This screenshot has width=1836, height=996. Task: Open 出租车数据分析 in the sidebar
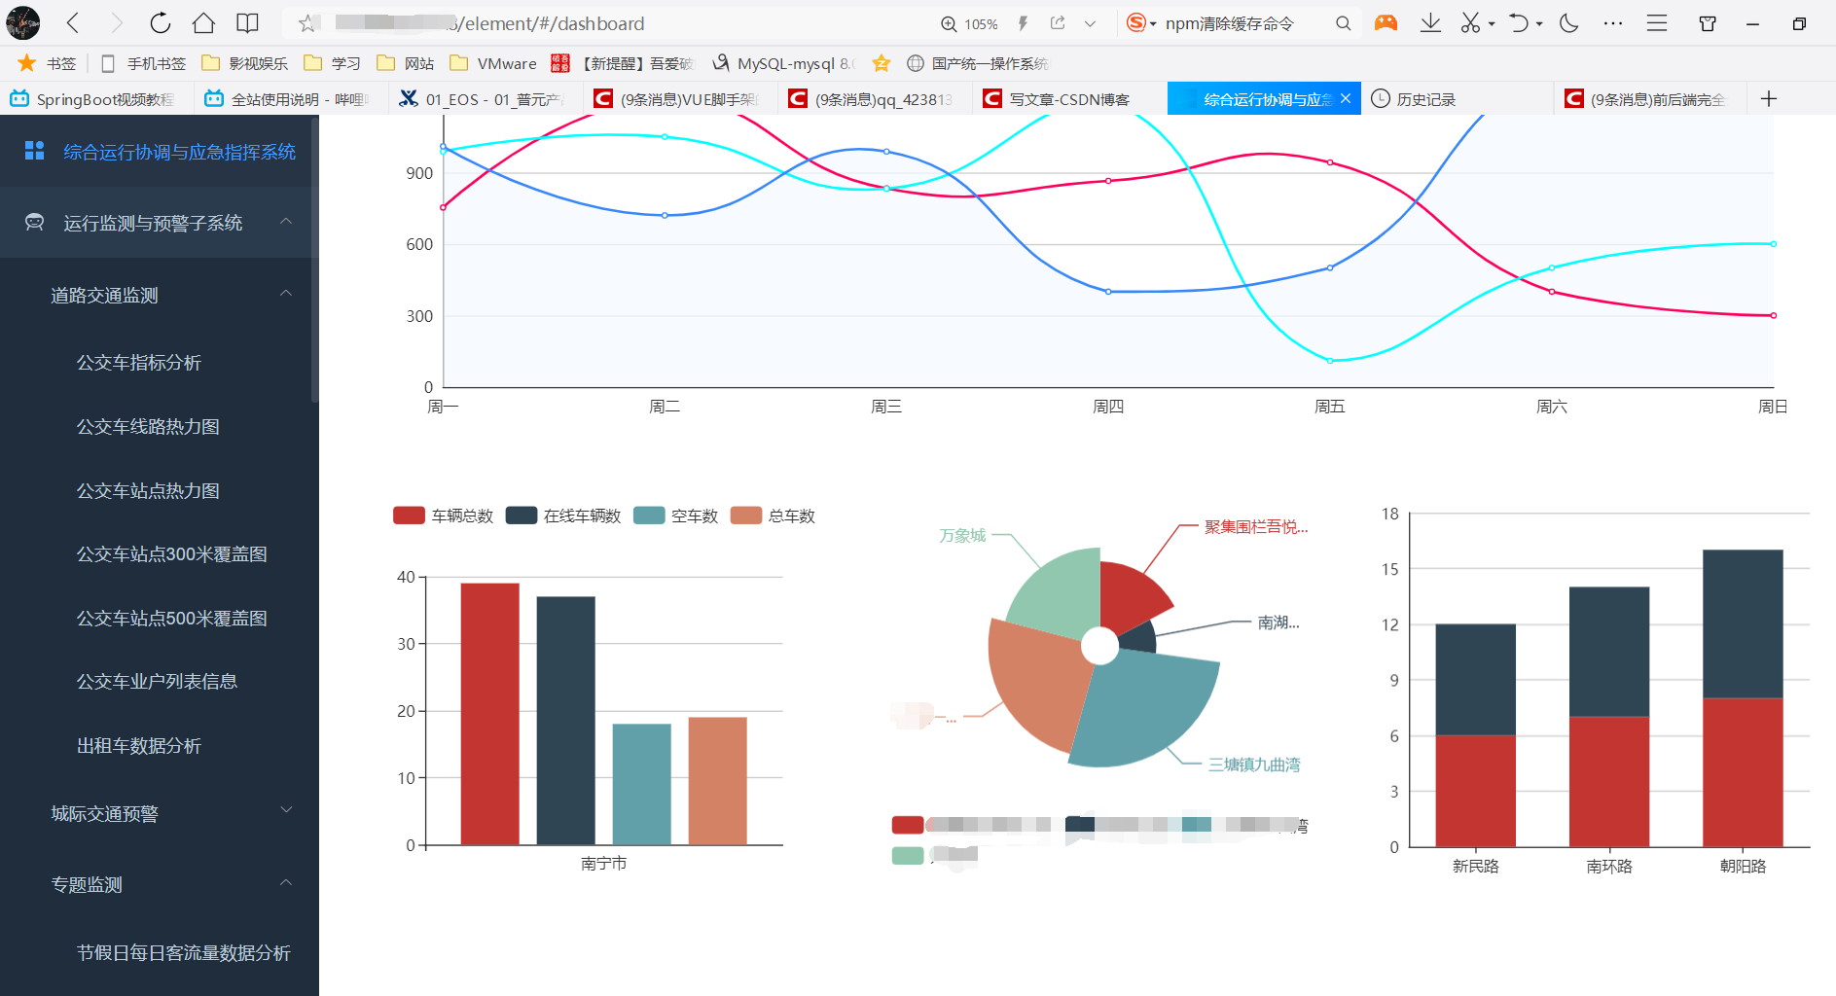(x=139, y=745)
